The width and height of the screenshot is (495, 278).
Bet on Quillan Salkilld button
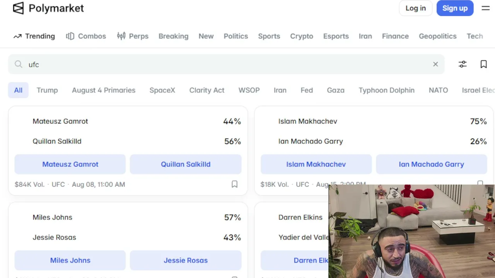[186, 164]
